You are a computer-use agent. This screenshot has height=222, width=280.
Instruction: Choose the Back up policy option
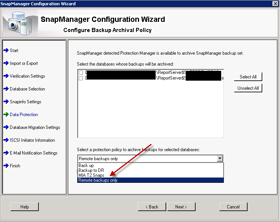(150, 165)
